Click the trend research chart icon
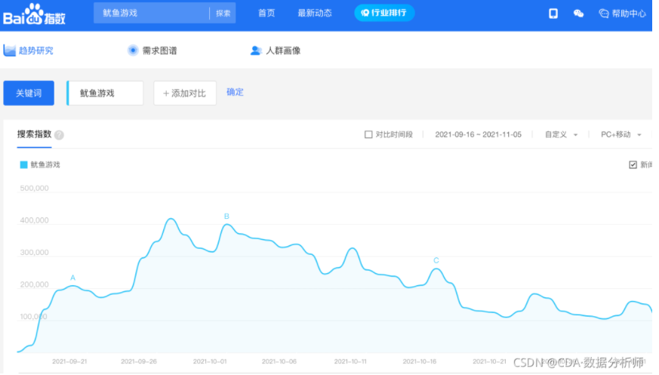 coord(9,51)
